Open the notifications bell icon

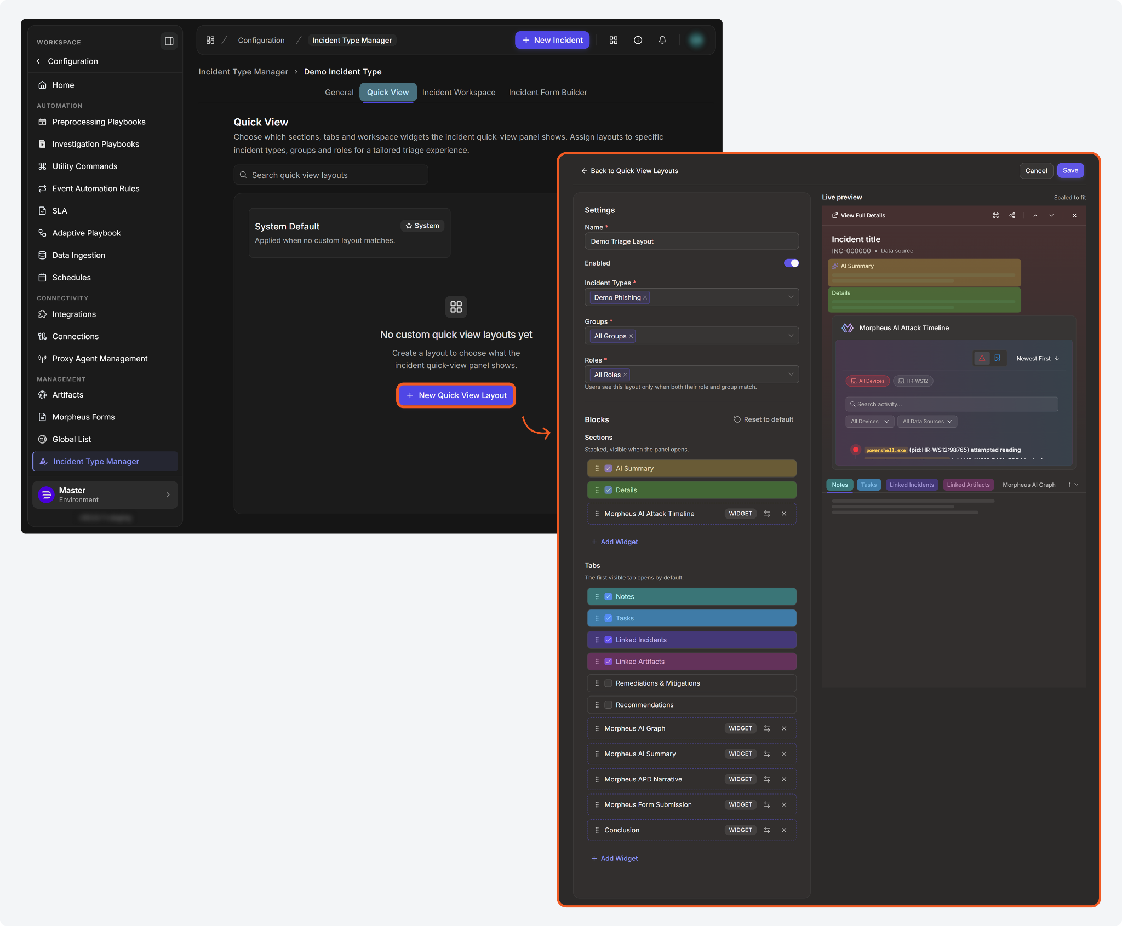click(662, 40)
